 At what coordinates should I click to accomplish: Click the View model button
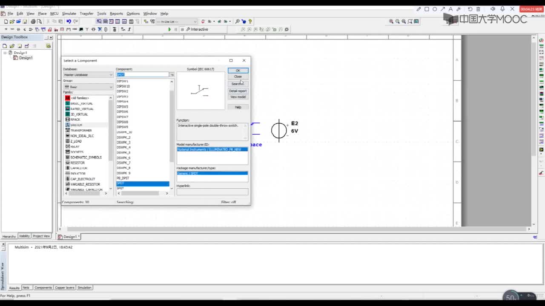(238, 97)
